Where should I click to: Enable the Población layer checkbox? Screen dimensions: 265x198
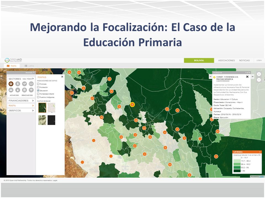pyautogui.click(x=38, y=87)
